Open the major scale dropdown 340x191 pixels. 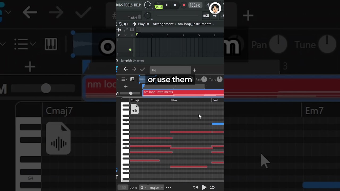coord(156,187)
